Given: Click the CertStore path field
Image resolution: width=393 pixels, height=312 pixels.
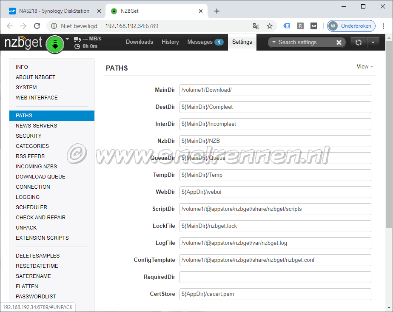Looking at the screenshot, I should click(x=275, y=294).
